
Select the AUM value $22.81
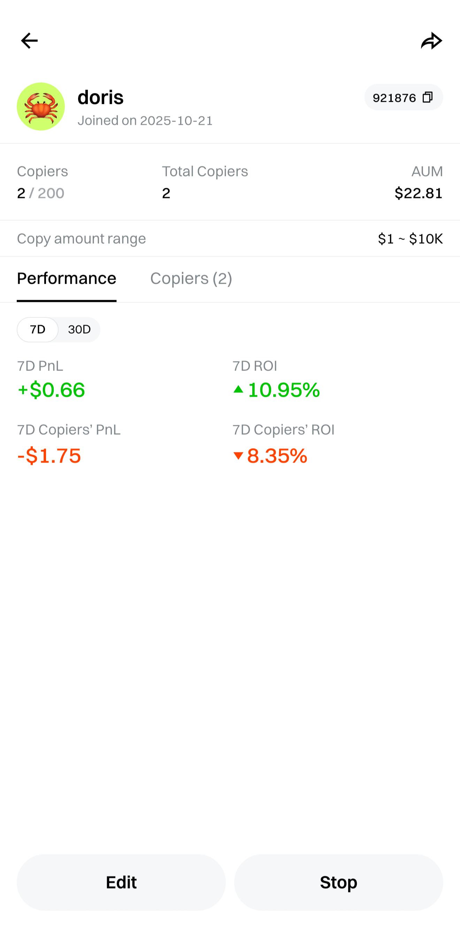point(418,193)
